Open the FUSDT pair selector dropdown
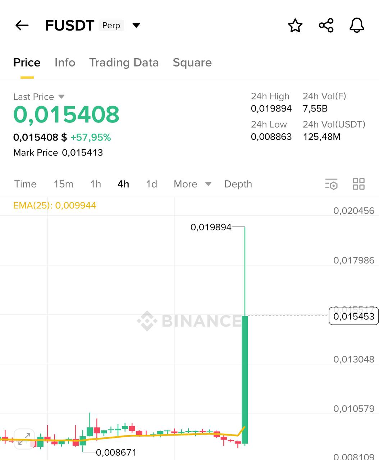The width and height of the screenshot is (379, 460). pos(136,25)
